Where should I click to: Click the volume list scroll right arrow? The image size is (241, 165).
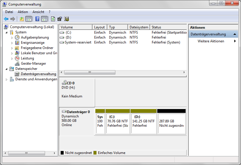click(184, 72)
